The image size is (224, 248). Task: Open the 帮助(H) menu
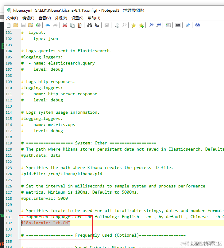(94, 18)
